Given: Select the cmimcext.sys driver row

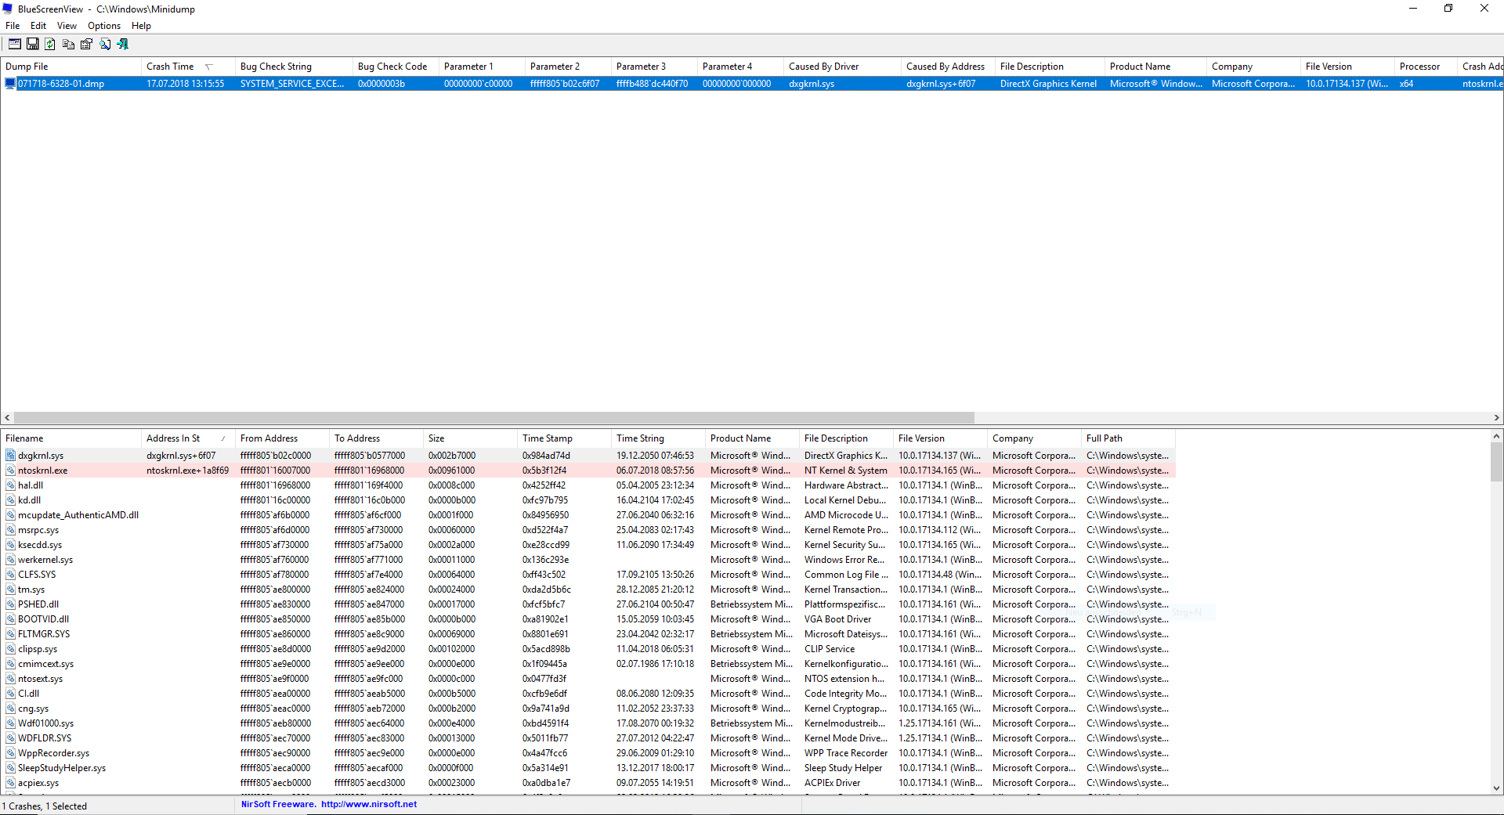Looking at the screenshot, I should pos(588,664).
